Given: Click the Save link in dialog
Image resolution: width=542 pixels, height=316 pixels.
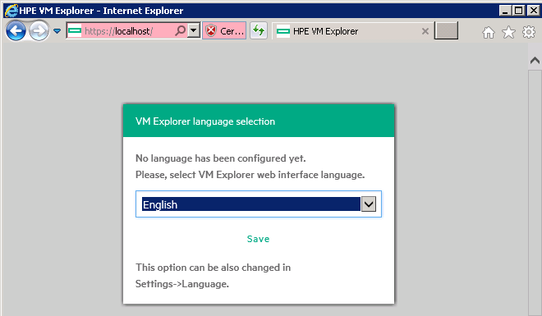Looking at the screenshot, I should click(x=258, y=239).
